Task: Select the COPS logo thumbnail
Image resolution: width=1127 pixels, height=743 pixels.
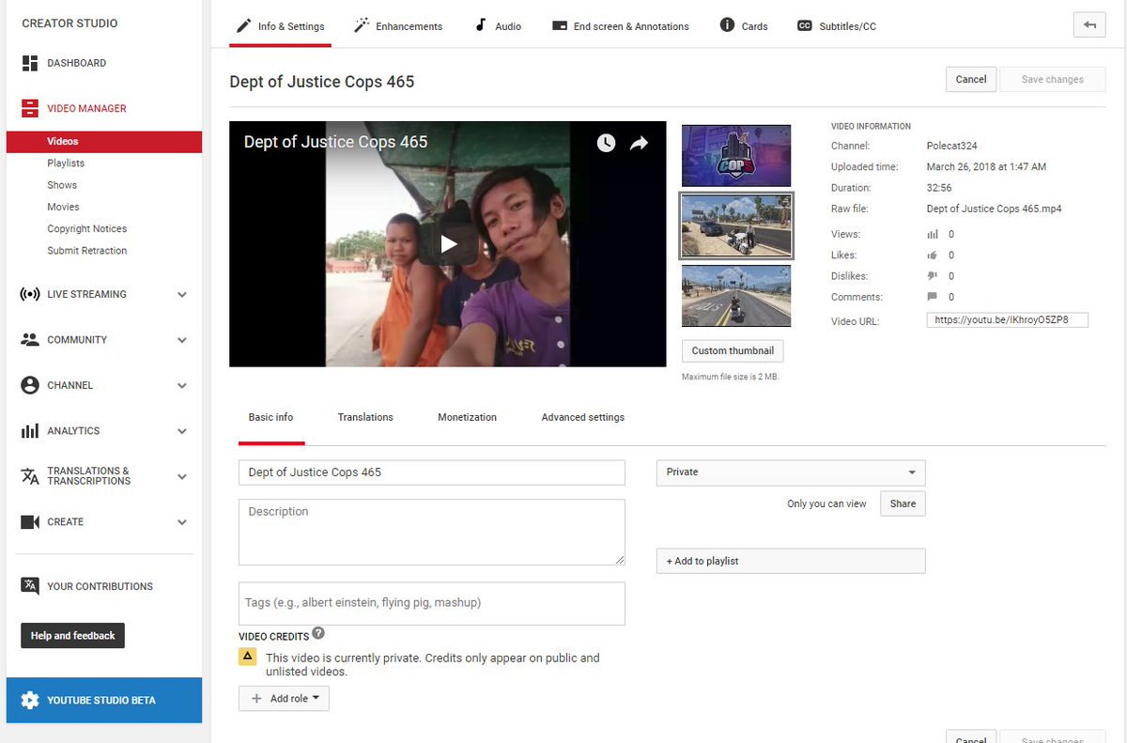Action: tap(736, 155)
